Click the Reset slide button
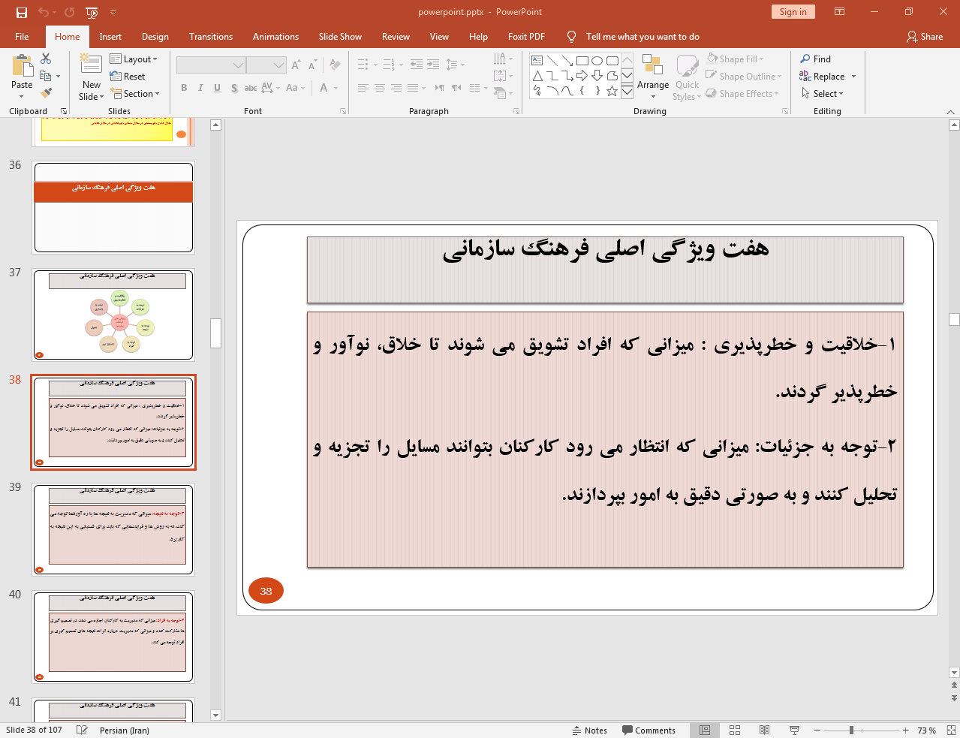The width and height of the screenshot is (960, 738). 128,77
